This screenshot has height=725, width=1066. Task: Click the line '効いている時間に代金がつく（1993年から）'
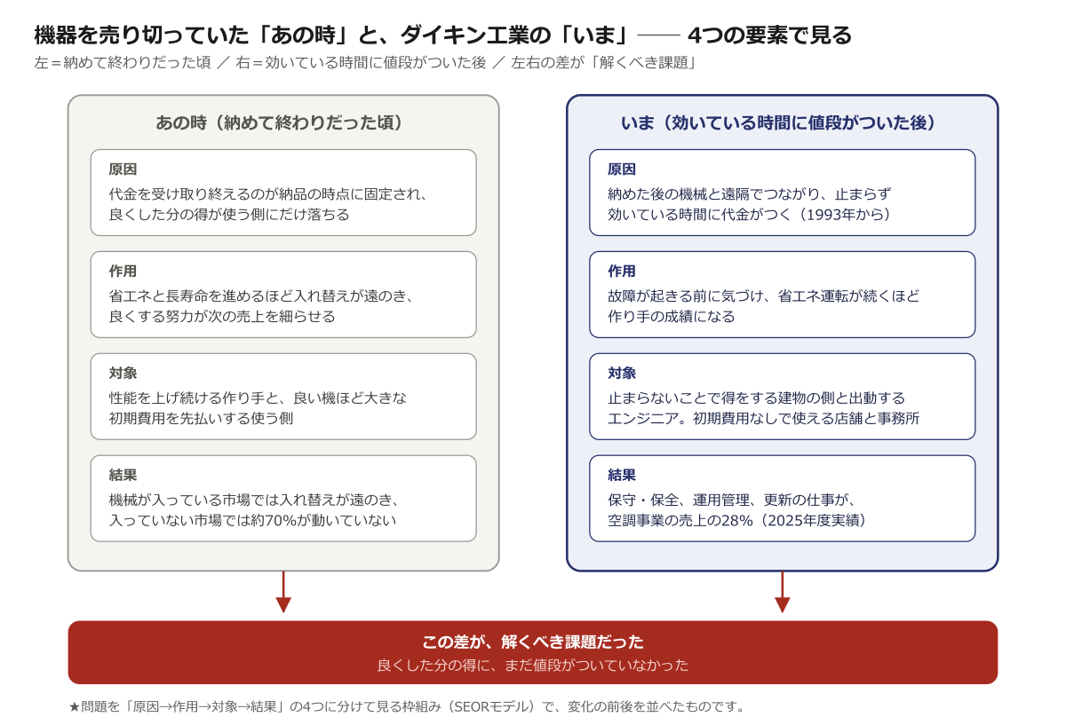click(x=749, y=214)
